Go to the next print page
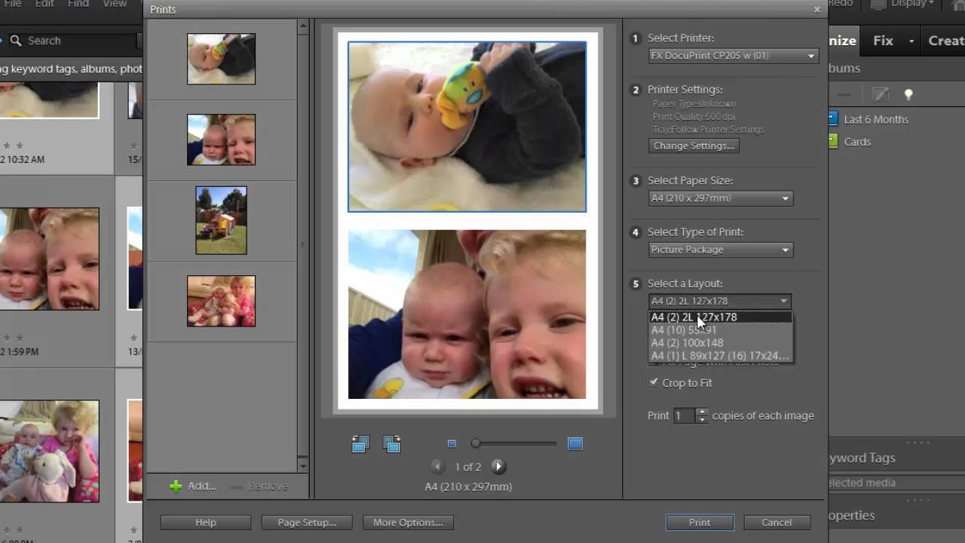 coord(498,467)
